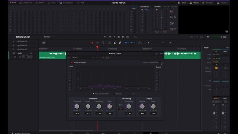Viewport: 238px width, 134px height.
Task: Click the stop transport button
Action: pyautogui.click(x=119, y=37)
